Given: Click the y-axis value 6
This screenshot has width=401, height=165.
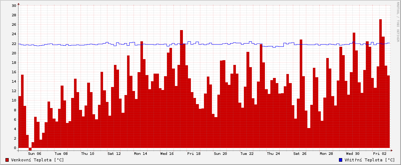Looking at the screenshot, I should click(15, 120).
